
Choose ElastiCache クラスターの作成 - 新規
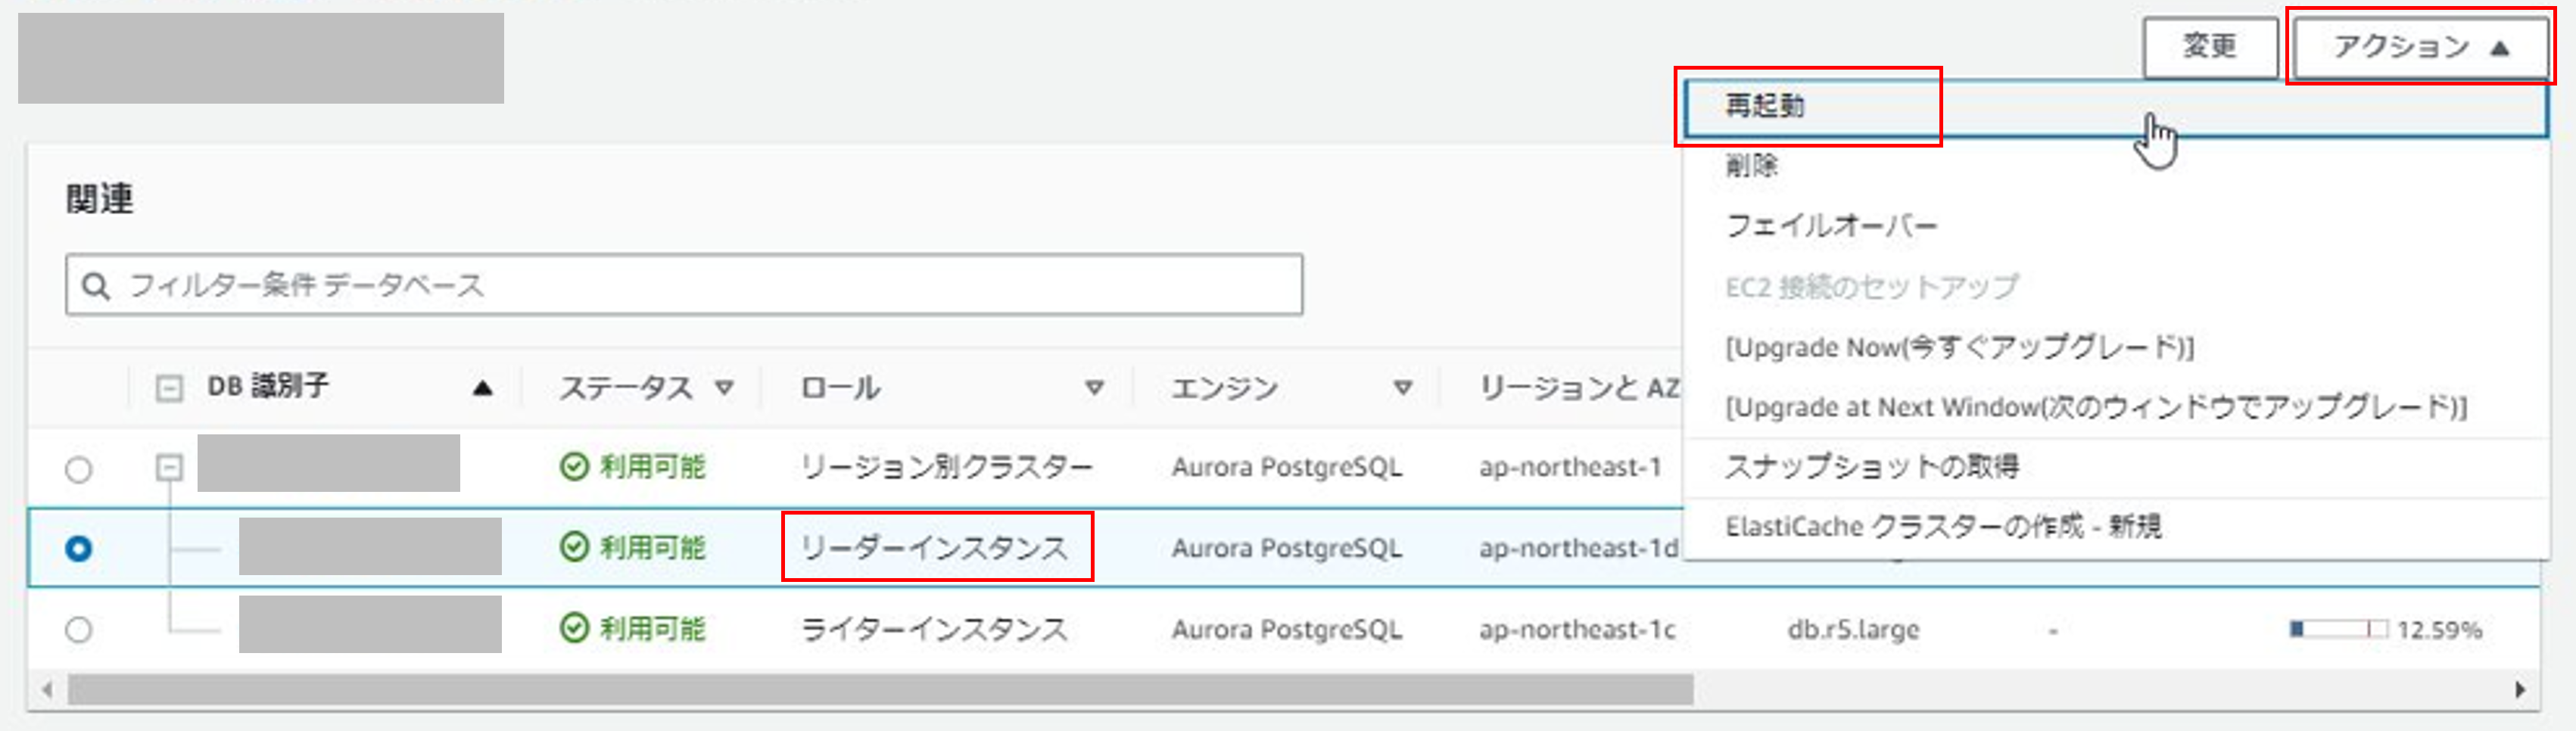[1943, 526]
